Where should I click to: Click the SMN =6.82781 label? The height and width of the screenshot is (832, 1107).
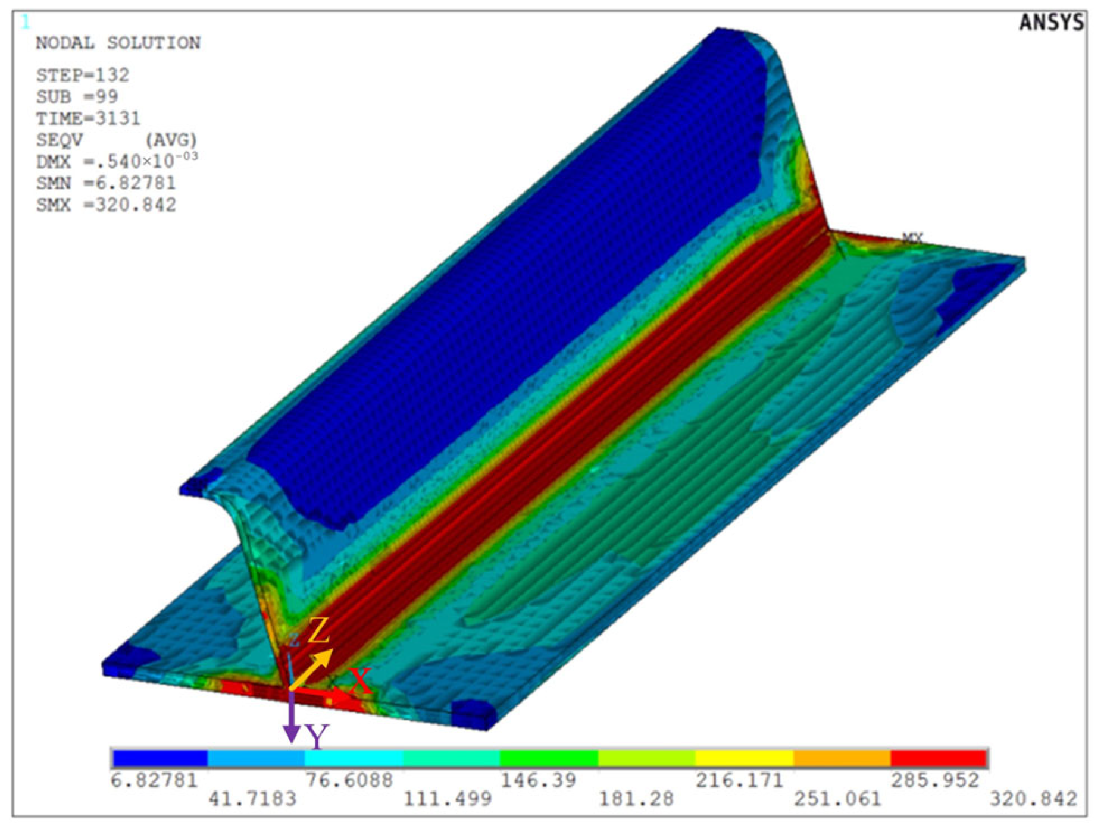(x=106, y=183)
